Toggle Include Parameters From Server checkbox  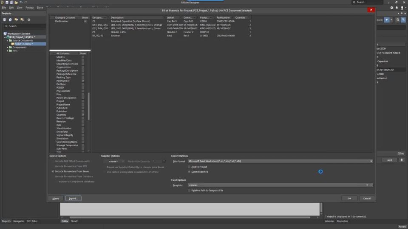click(53, 171)
